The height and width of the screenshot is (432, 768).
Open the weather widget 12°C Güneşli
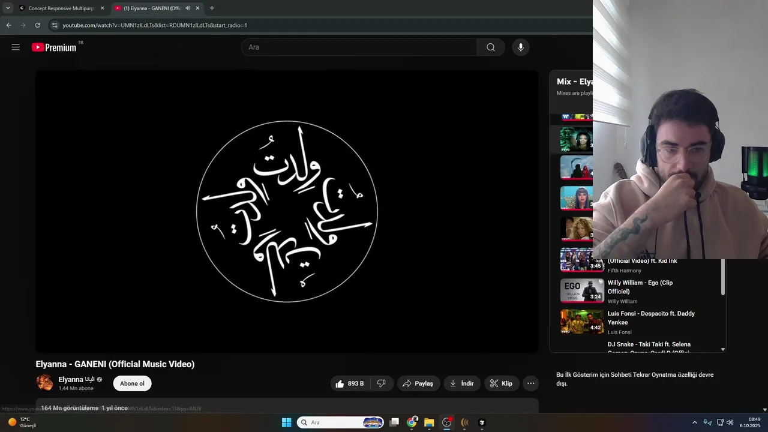click(23, 422)
